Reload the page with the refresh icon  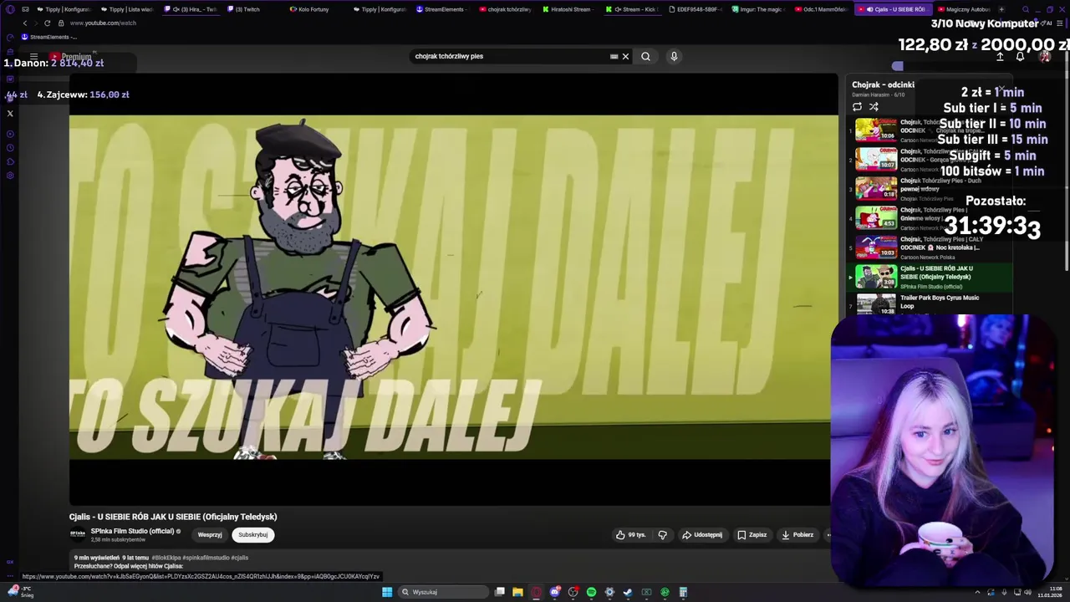pyautogui.click(x=47, y=23)
